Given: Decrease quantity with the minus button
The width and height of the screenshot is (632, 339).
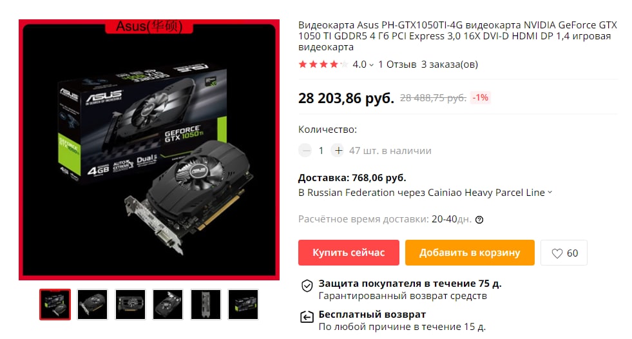Looking at the screenshot, I should click(x=305, y=151).
